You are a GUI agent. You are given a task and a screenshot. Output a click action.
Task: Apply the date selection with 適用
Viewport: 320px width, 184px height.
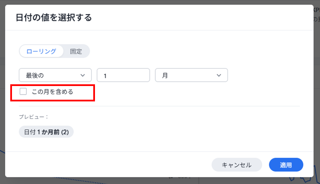pos(286,165)
